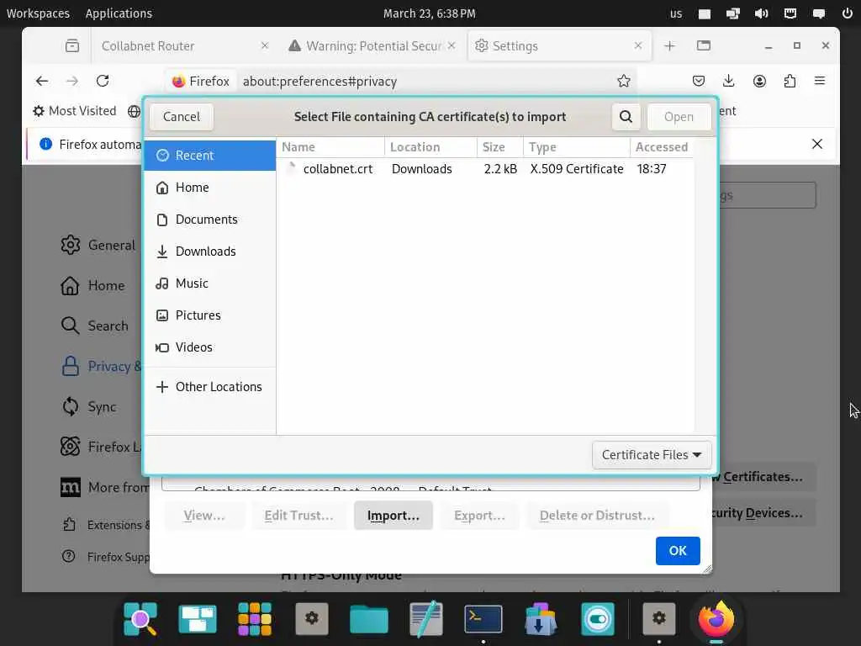Open Music folder in file dialog sidebar
This screenshot has height=646, width=861.
(x=209, y=283)
